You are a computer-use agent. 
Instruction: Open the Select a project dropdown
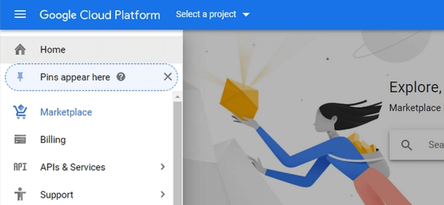tap(213, 15)
